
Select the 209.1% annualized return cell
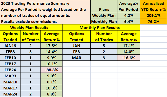(154, 15)
